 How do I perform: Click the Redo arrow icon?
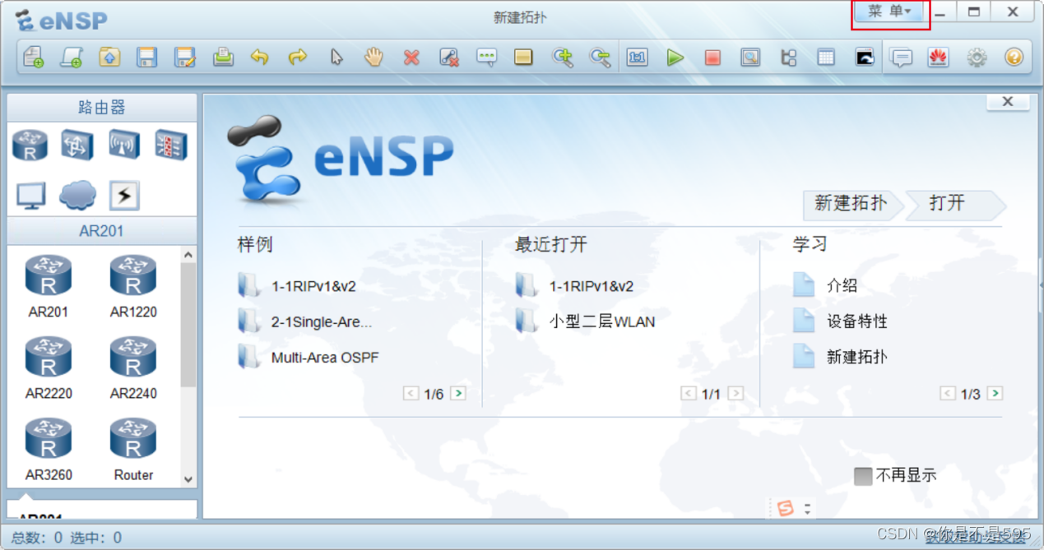coord(298,58)
